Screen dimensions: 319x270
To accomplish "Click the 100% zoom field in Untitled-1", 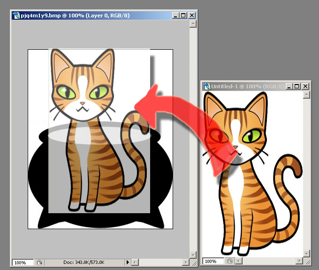I will pos(213,261).
